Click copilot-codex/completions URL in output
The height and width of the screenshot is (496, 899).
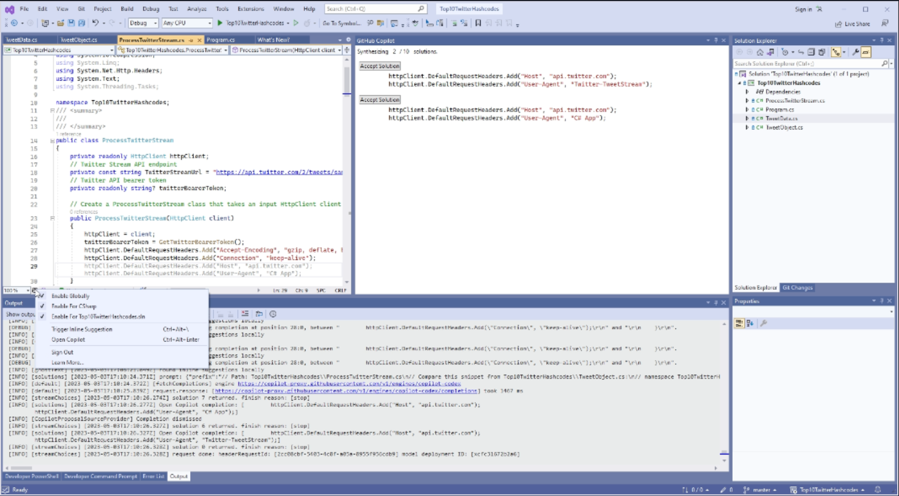coord(346,390)
